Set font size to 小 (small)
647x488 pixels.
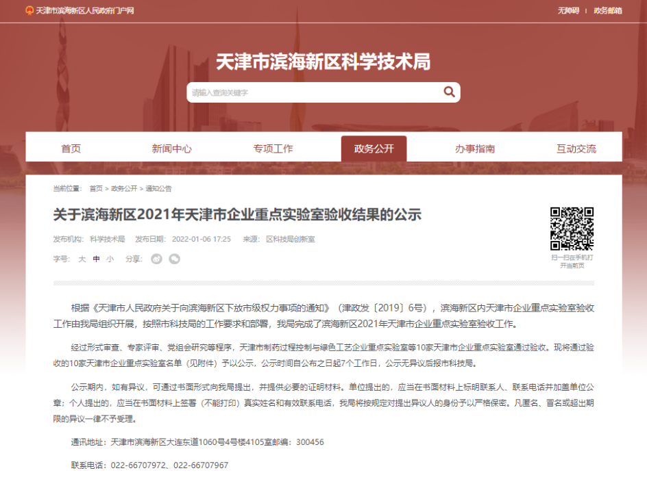click(x=110, y=259)
